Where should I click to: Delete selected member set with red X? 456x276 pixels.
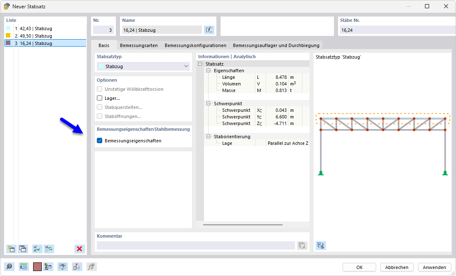[x=79, y=249]
